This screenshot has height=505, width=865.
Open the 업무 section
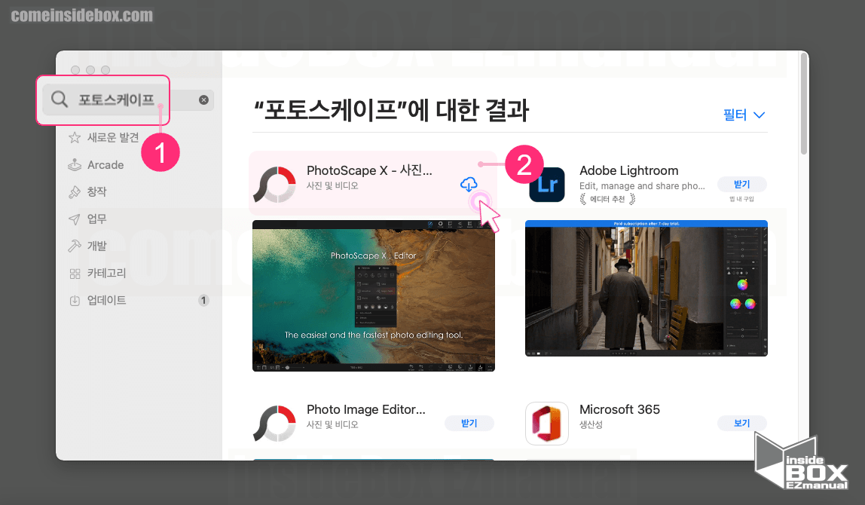(x=96, y=219)
